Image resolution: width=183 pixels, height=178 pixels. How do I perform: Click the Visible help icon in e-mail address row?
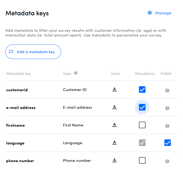coord(167,108)
